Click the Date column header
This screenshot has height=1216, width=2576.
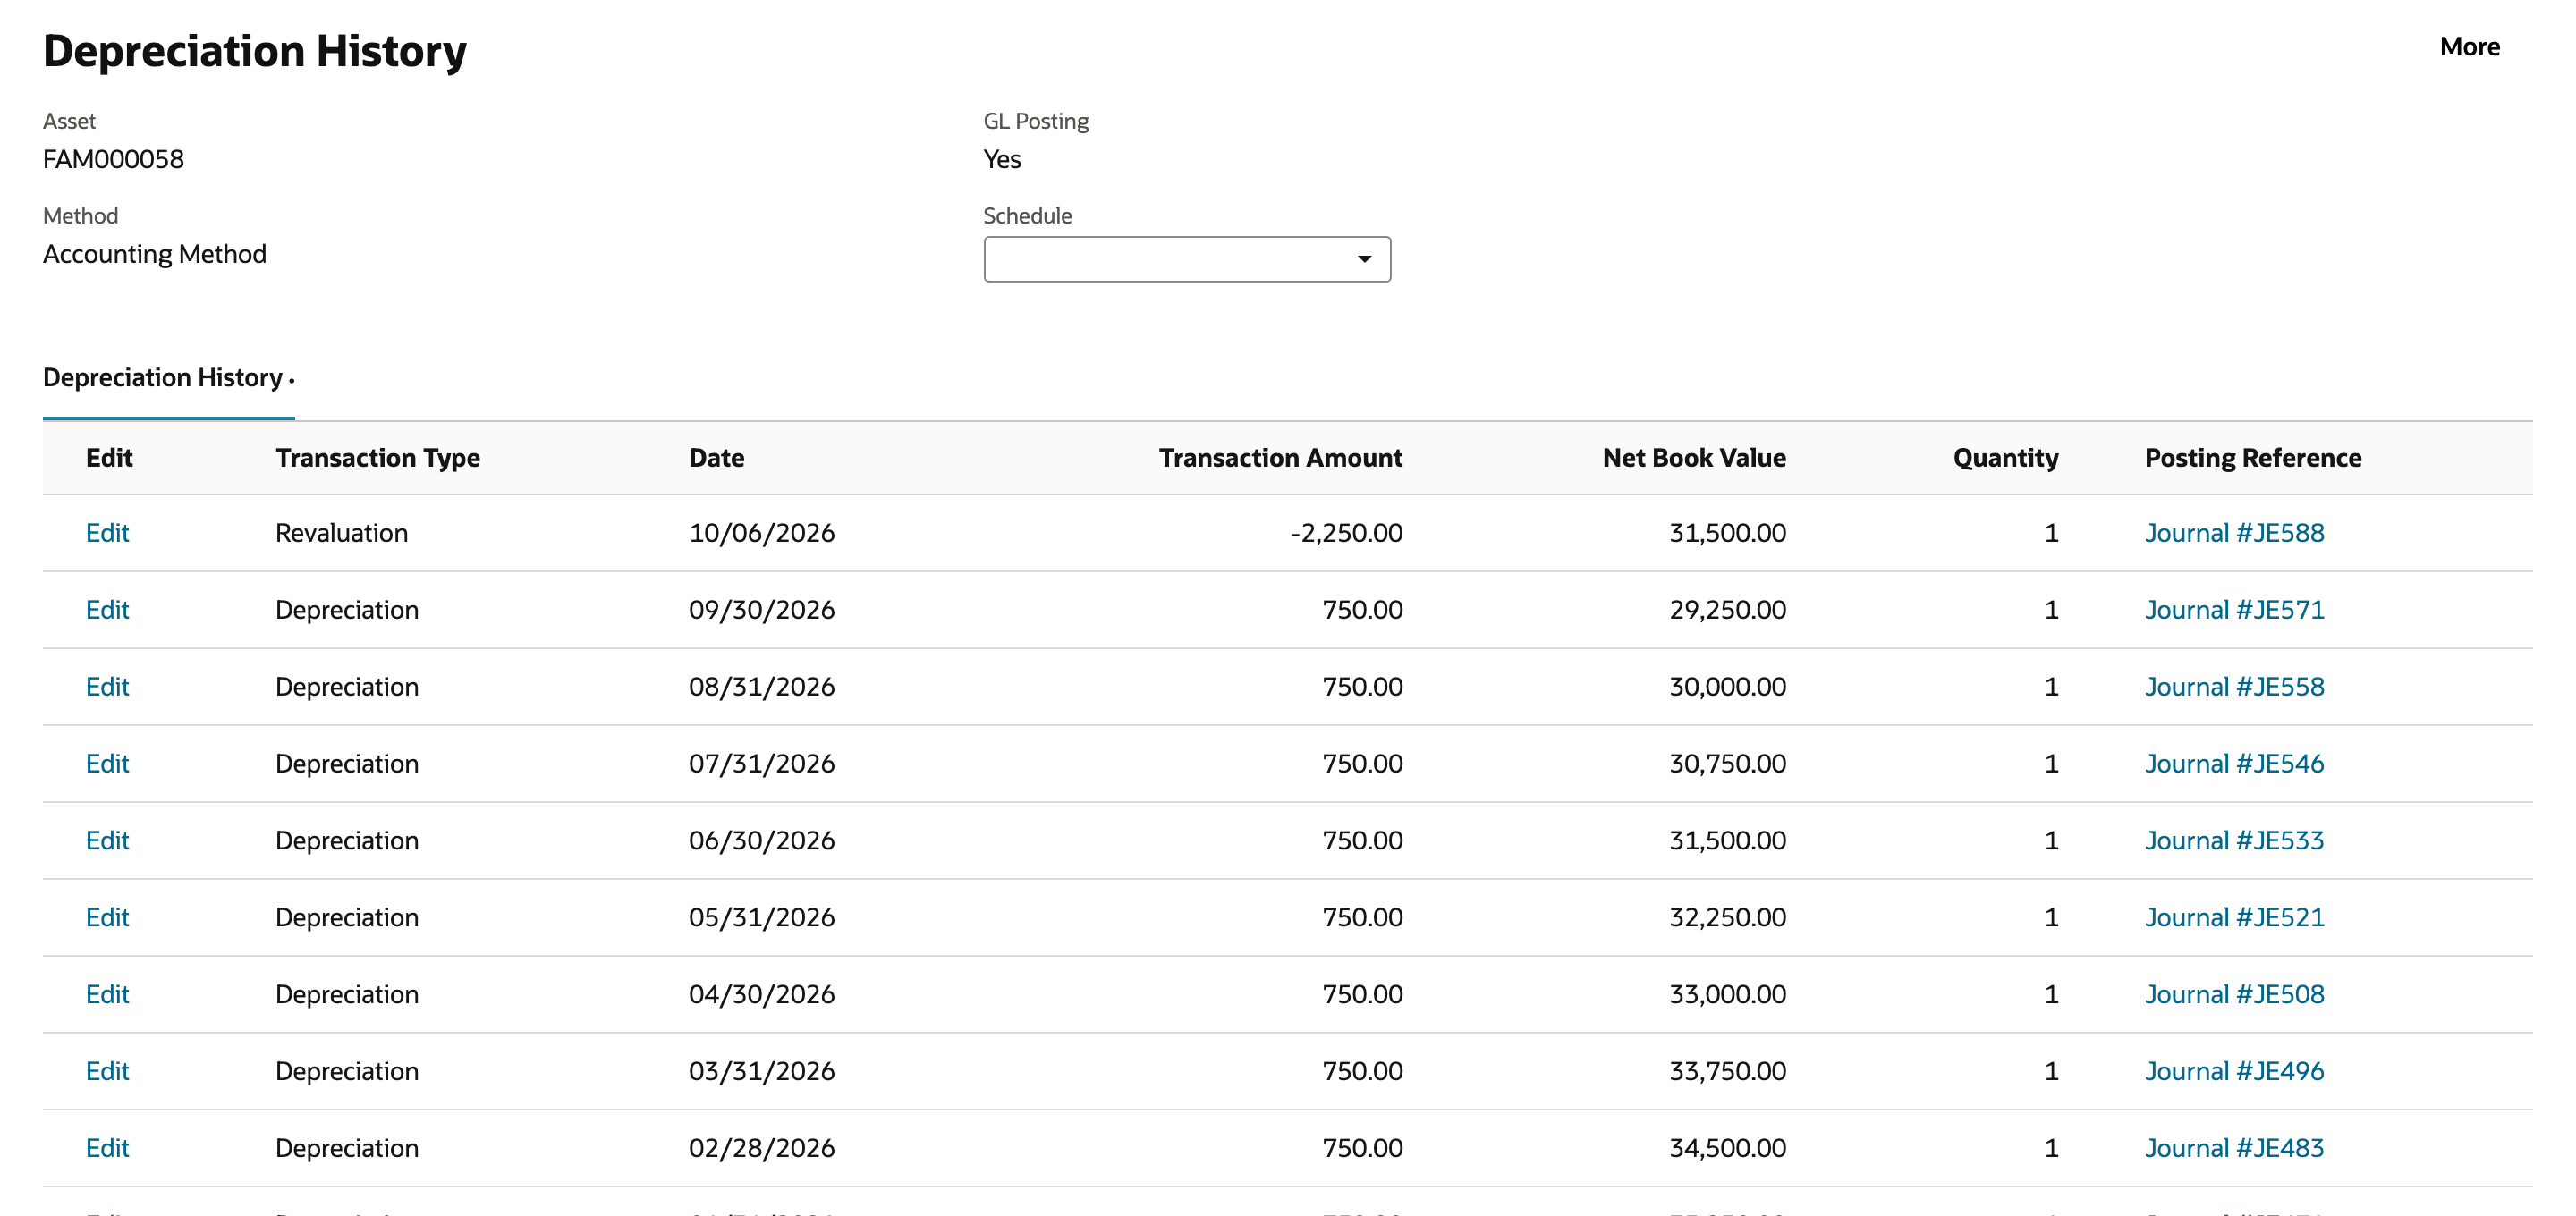click(716, 458)
